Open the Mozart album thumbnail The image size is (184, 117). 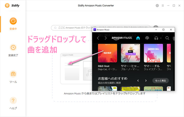108,89
